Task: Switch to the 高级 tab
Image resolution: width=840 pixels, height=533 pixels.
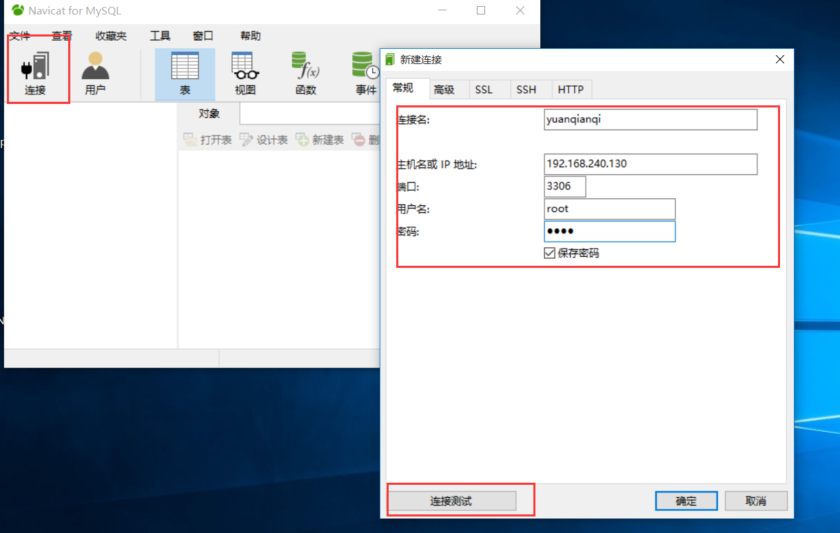Action: point(449,89)
